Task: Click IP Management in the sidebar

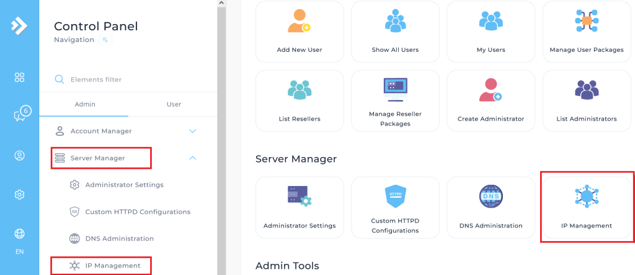Action: pyautogui.click(x=112, y=266)
